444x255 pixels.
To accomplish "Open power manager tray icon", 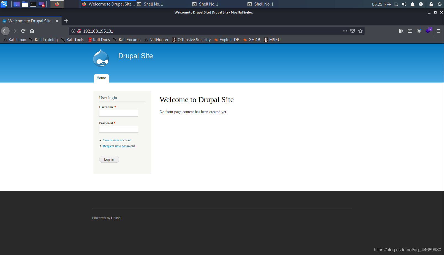I will [x=421, y=4].
